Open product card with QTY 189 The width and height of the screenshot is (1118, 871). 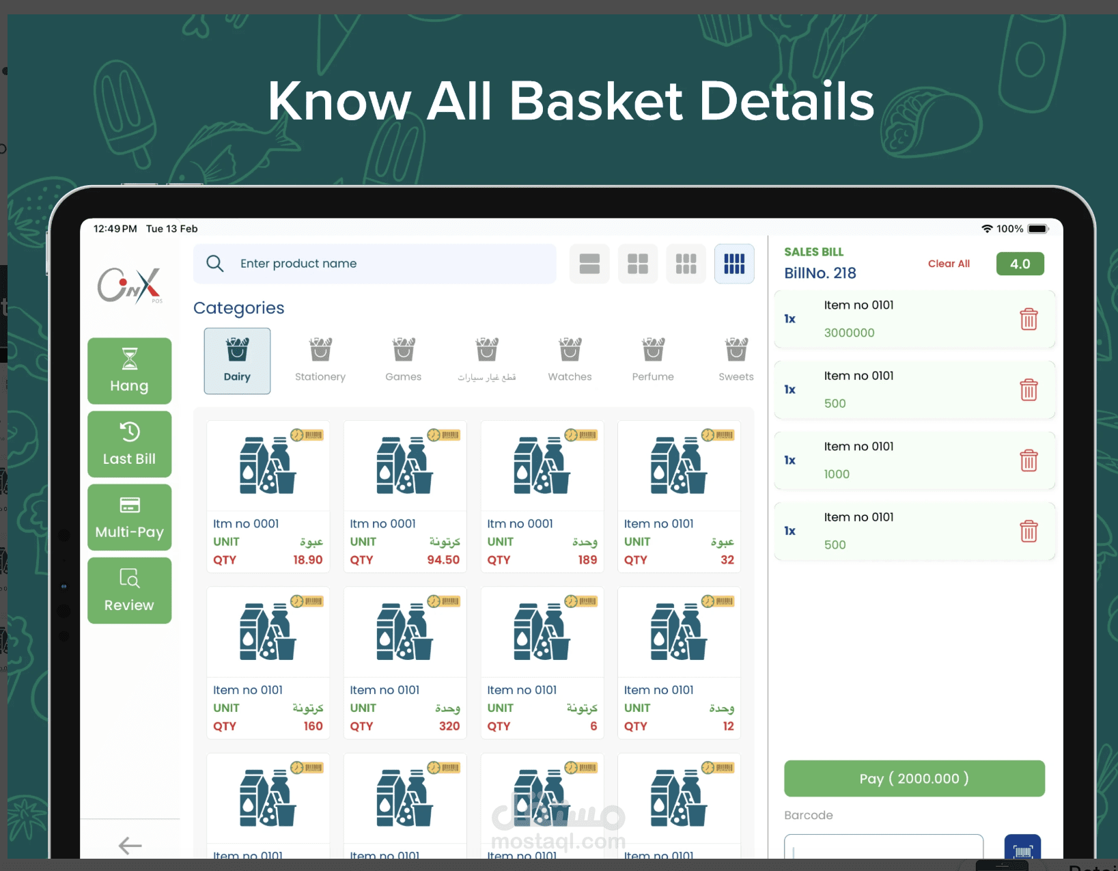542,497
